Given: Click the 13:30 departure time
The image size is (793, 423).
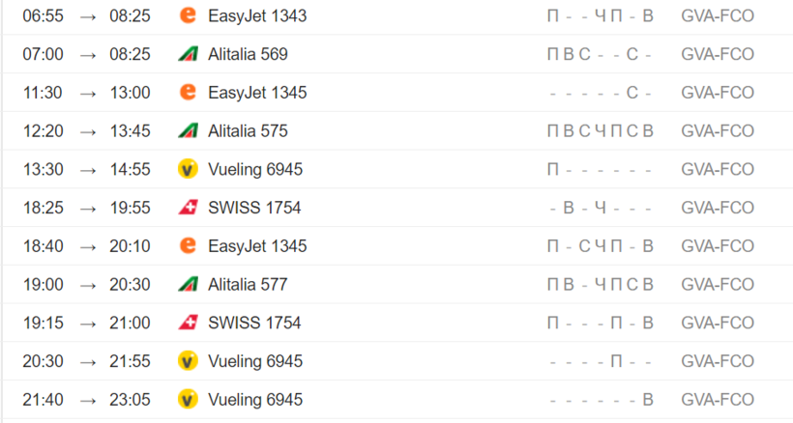Looking at the screenshot, I should click(x=44, y=169).
